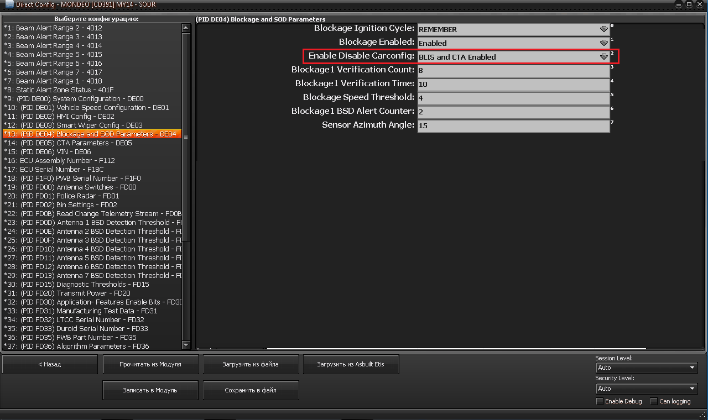Click Sensor Azimuth Angle input field
The width and height of the screenshot is (708, 420).
tap(513, 126)
